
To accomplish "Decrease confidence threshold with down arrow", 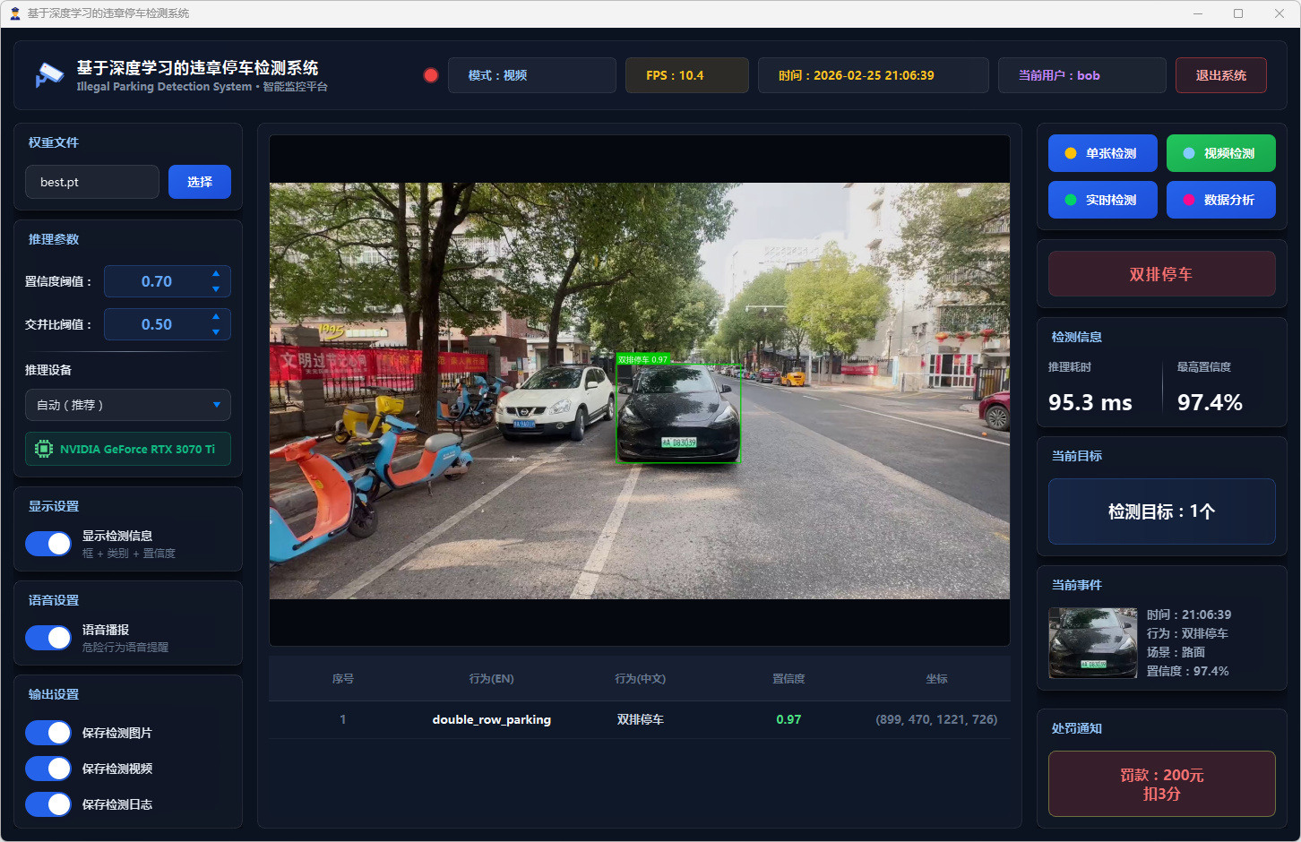I will click(216, 288).
